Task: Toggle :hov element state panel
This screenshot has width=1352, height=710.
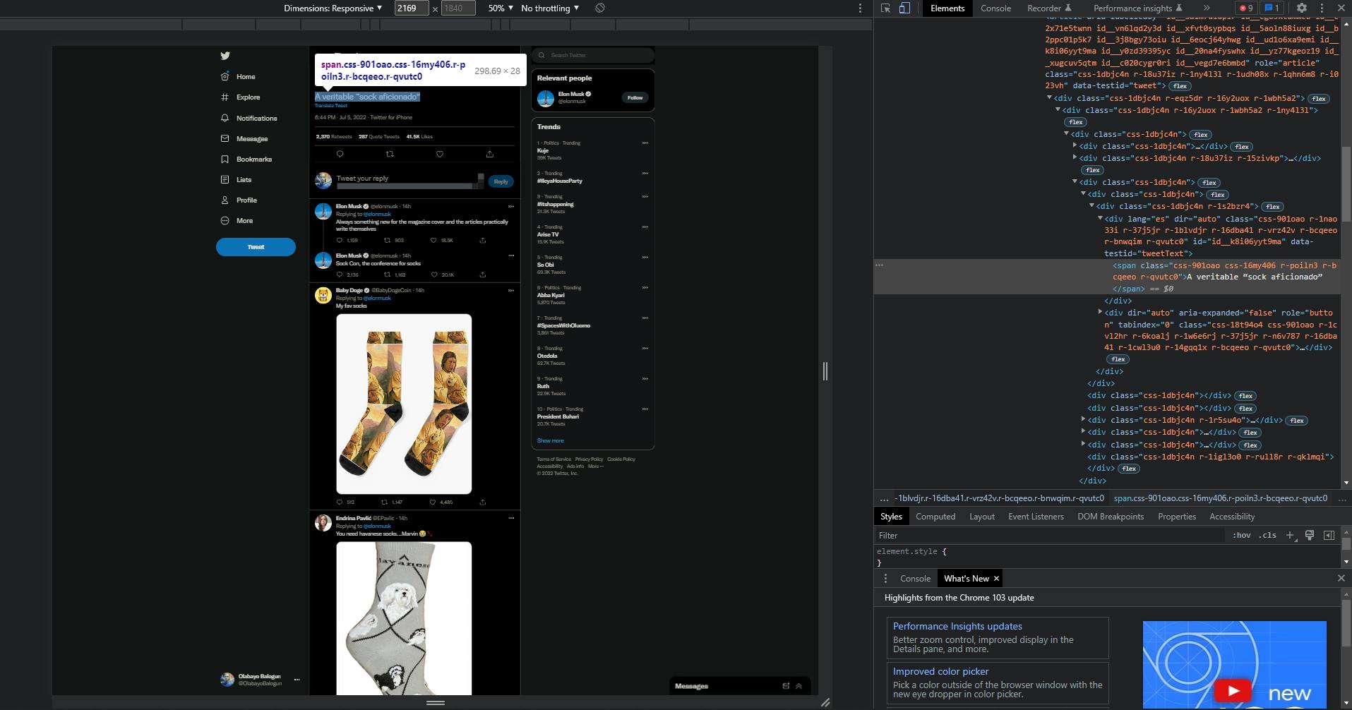Action: [1242, 536]
